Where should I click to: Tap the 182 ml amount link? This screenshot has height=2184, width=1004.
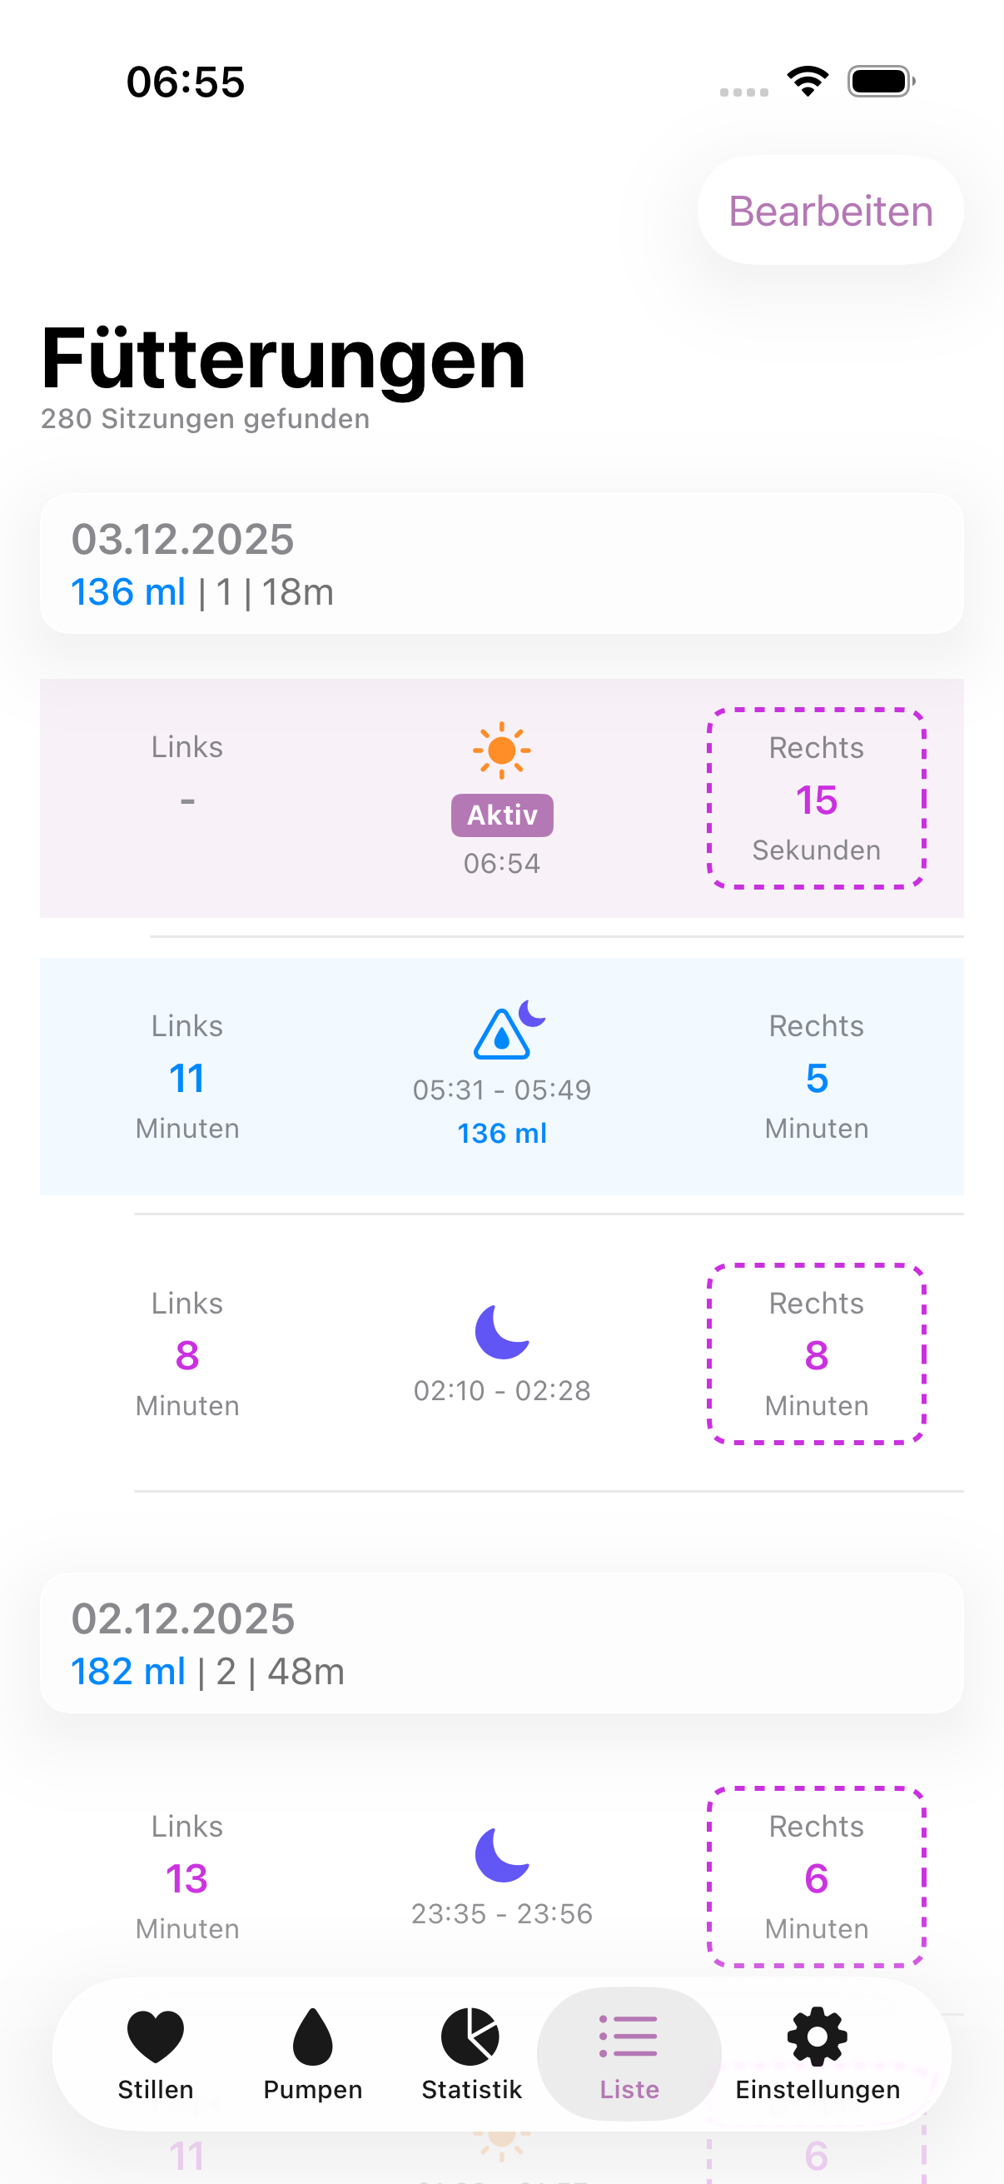[128, 1671]
